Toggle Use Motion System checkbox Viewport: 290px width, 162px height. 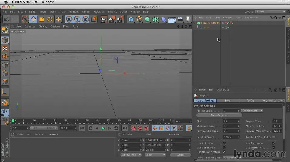[224, 152]
